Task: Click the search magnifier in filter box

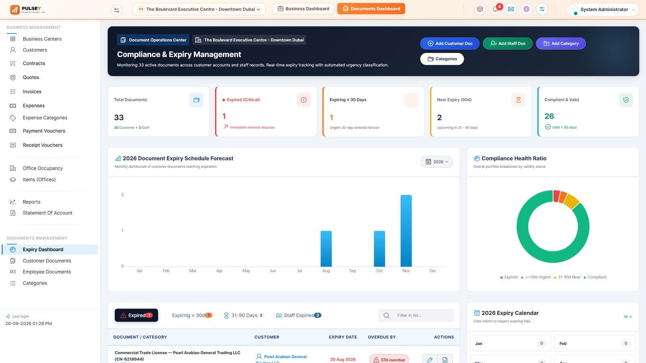Action: [x=386, y=315]
